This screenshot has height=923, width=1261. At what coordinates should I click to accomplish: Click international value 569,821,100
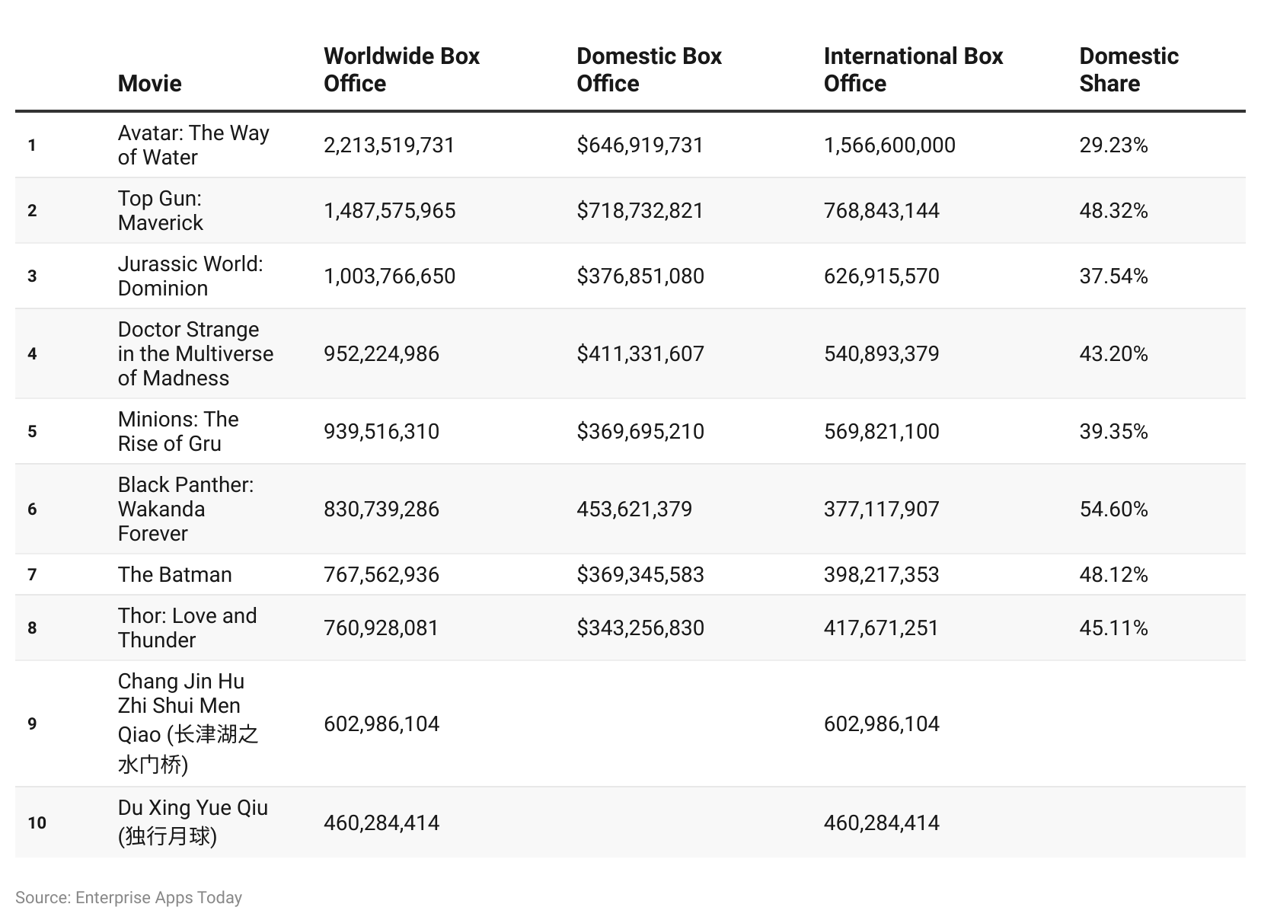coord(882,431)
